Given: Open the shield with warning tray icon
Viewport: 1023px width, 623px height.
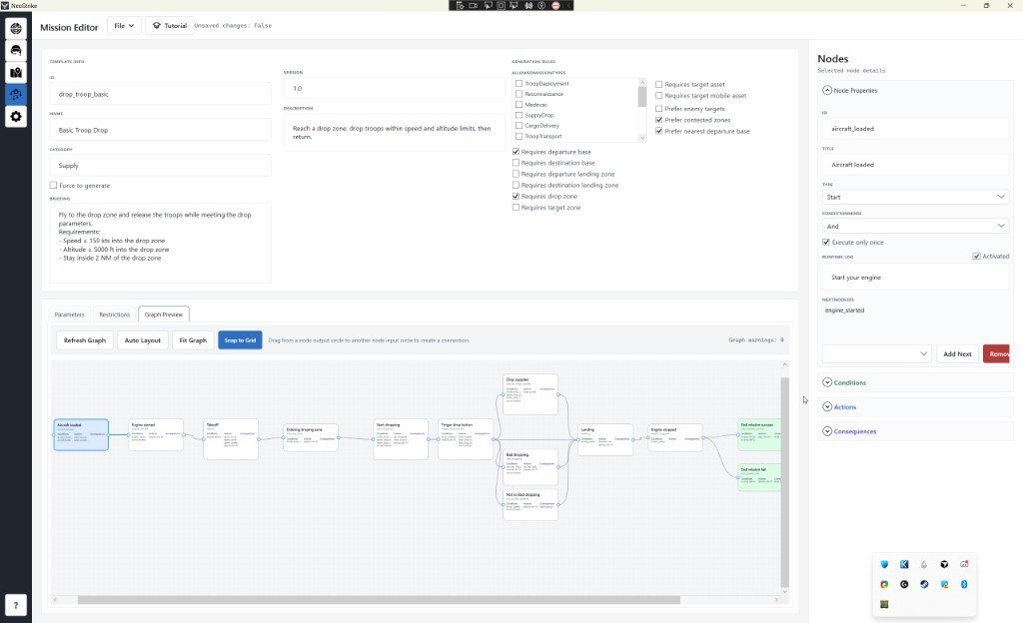Looking at the screenshot, I should point(944,584).
